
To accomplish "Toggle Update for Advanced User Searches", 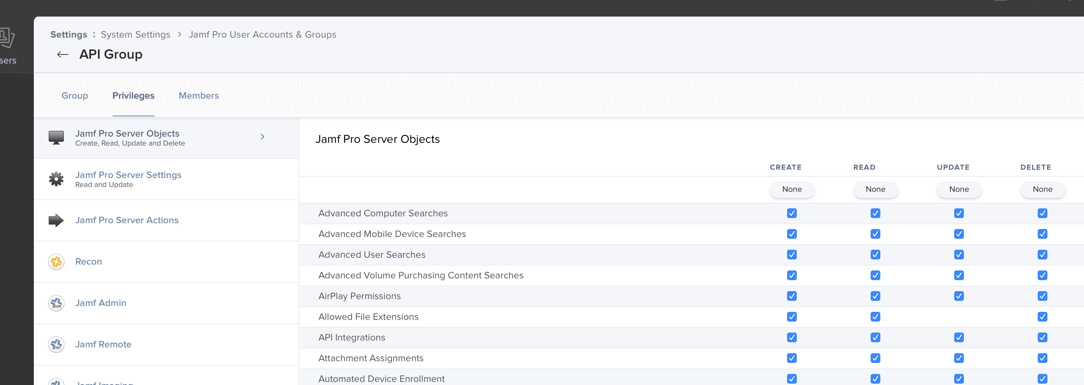I will (959, 255).
